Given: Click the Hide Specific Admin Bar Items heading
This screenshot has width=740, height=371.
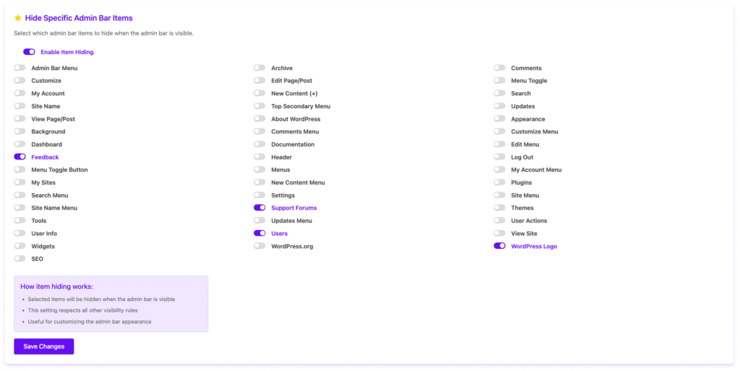Looking at the screenshot, I should pyautogui.click(x=79, y=18).
